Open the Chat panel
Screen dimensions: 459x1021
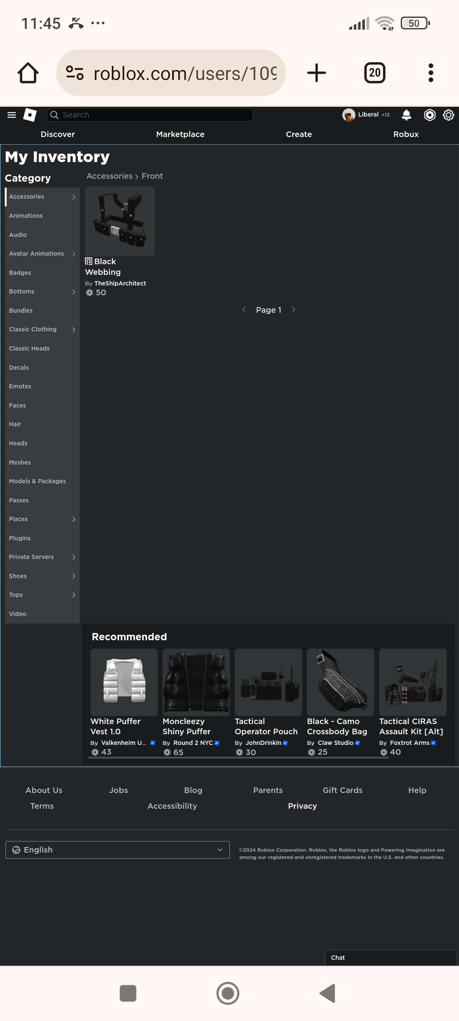click(x=391, y=958)
